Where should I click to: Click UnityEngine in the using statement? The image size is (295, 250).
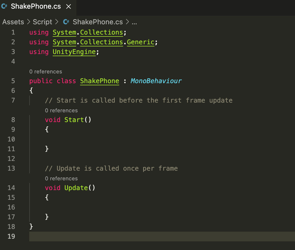(x=74, y=52)
